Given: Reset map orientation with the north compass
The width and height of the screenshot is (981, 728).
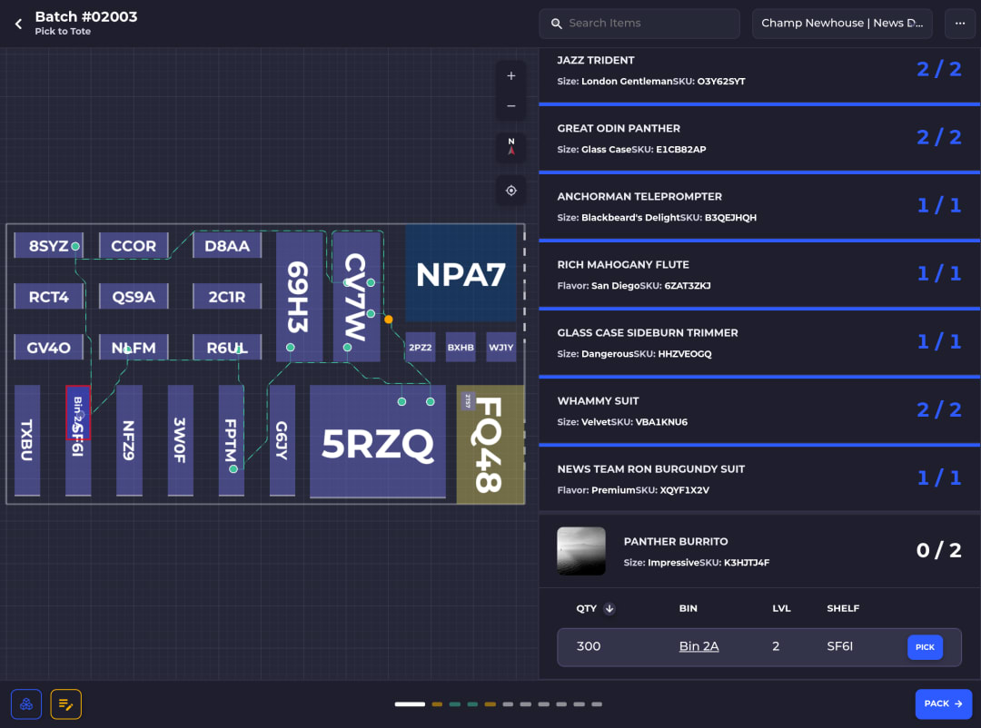Looking at the screenshot, I should pos(511,146).
